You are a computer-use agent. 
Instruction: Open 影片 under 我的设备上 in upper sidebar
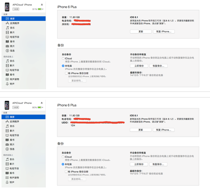[x=10, y=66]
